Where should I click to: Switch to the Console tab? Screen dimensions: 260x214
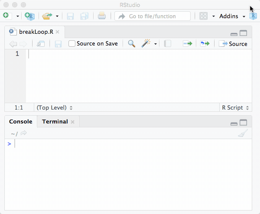tap(21, 121)
